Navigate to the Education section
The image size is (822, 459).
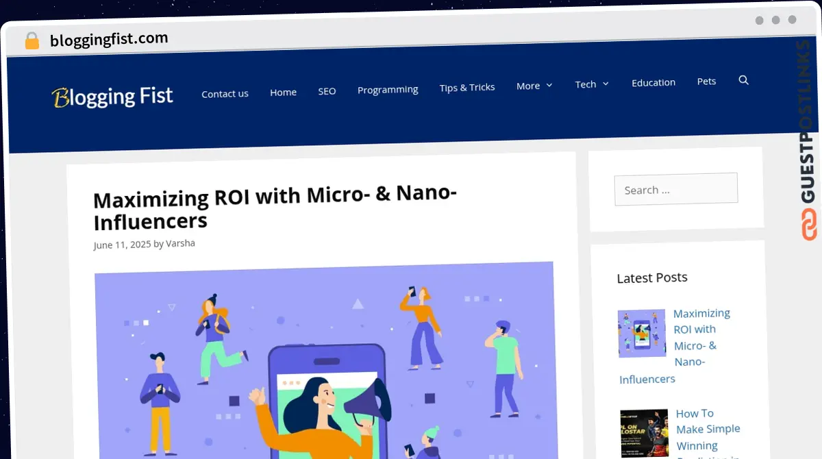(x=653, y=82)
